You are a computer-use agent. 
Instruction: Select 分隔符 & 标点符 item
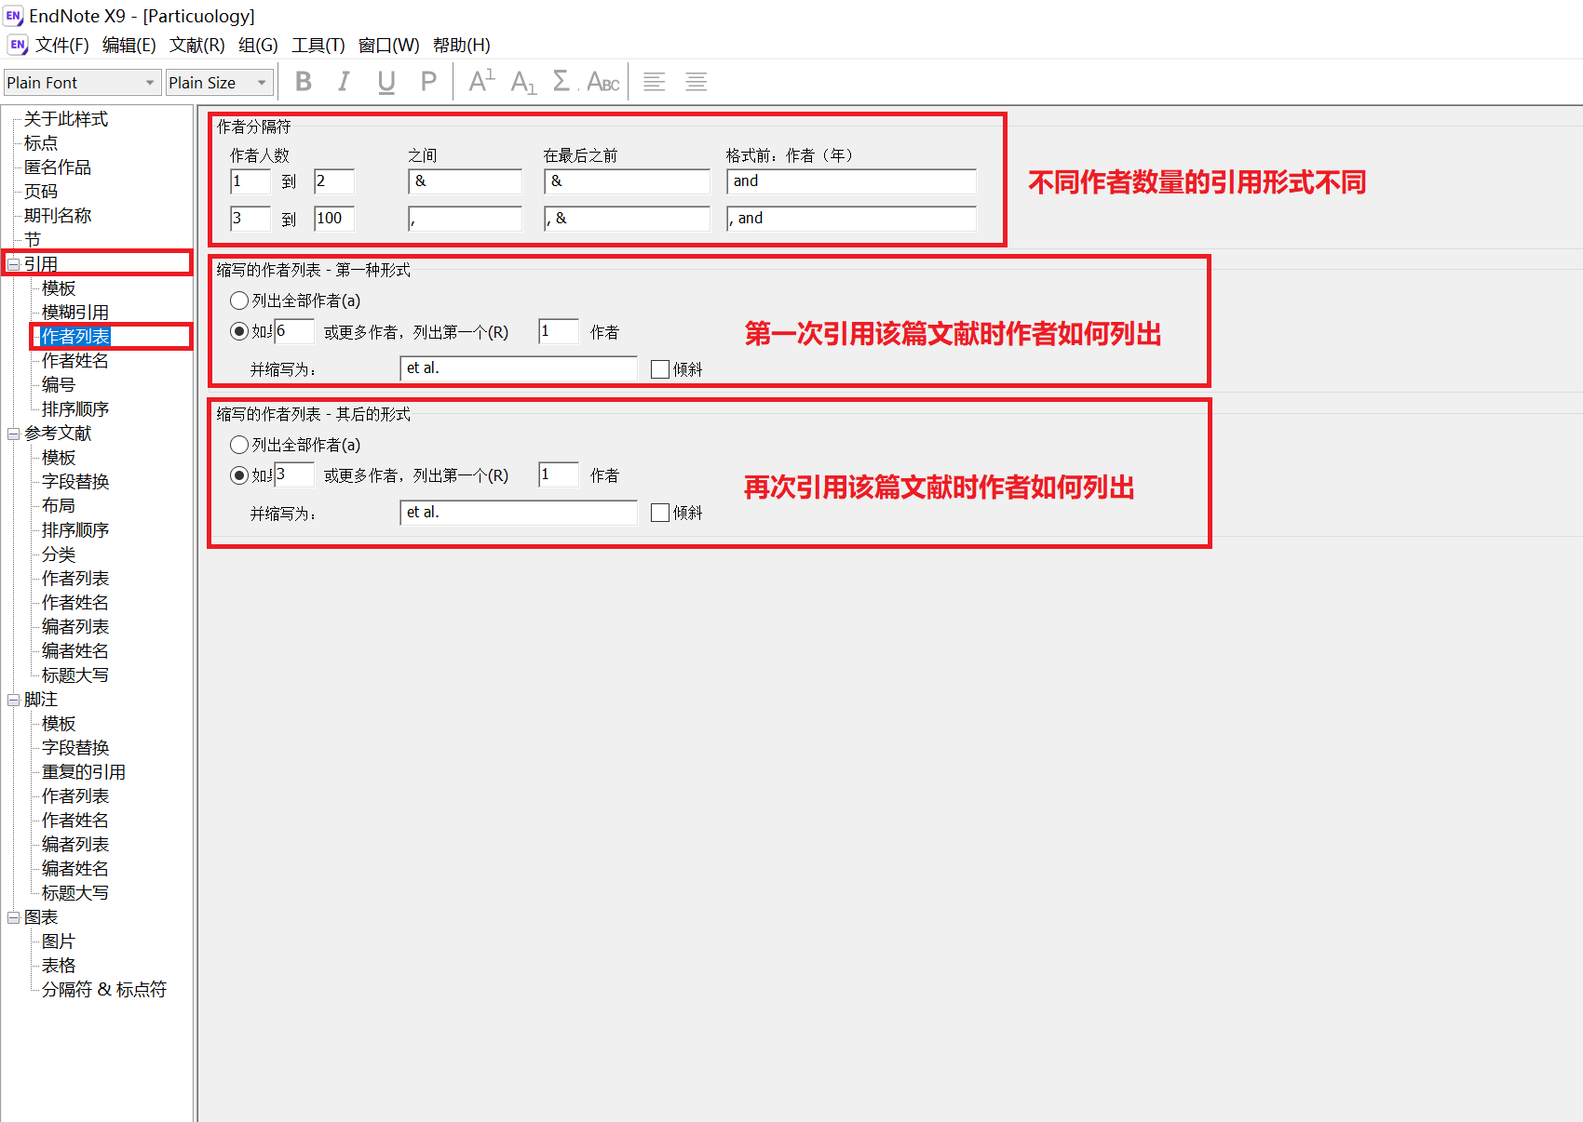pos(104,990)
